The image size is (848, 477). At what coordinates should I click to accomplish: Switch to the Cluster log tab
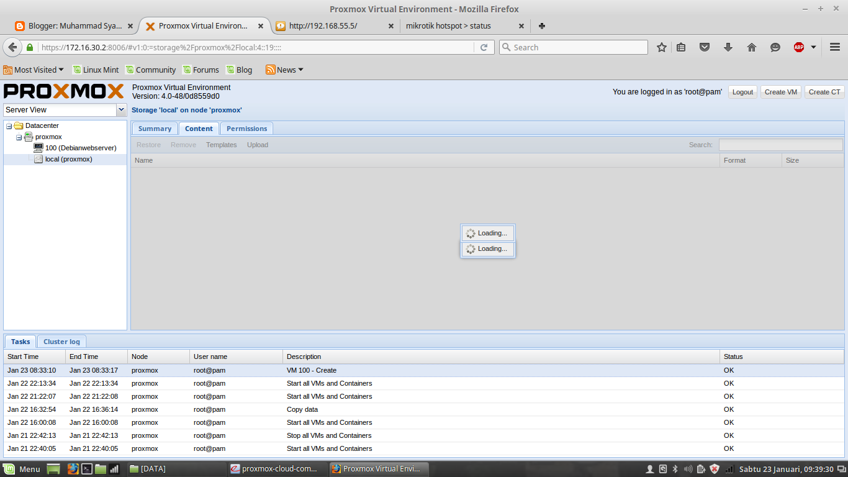pos(61,342)
